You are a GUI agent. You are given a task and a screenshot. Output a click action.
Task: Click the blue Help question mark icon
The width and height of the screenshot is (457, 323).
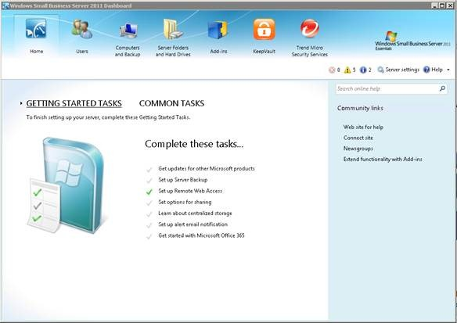point(426,70)
